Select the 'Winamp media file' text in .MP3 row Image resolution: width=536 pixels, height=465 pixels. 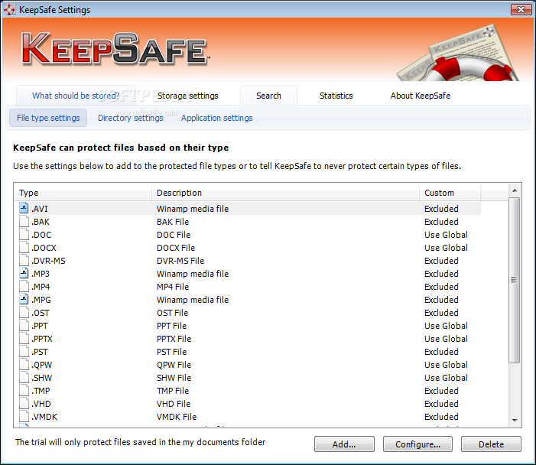tap(193, 274)
